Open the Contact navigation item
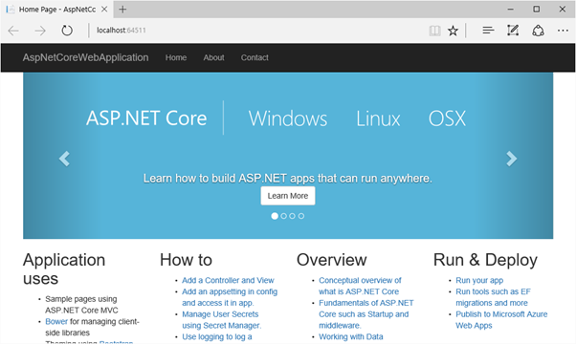The width and height of the screenshot is (576, 344). 255,57
